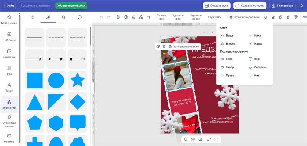Click the crop tool icon
Screen dimensions: 307x146
click(149, 17)
